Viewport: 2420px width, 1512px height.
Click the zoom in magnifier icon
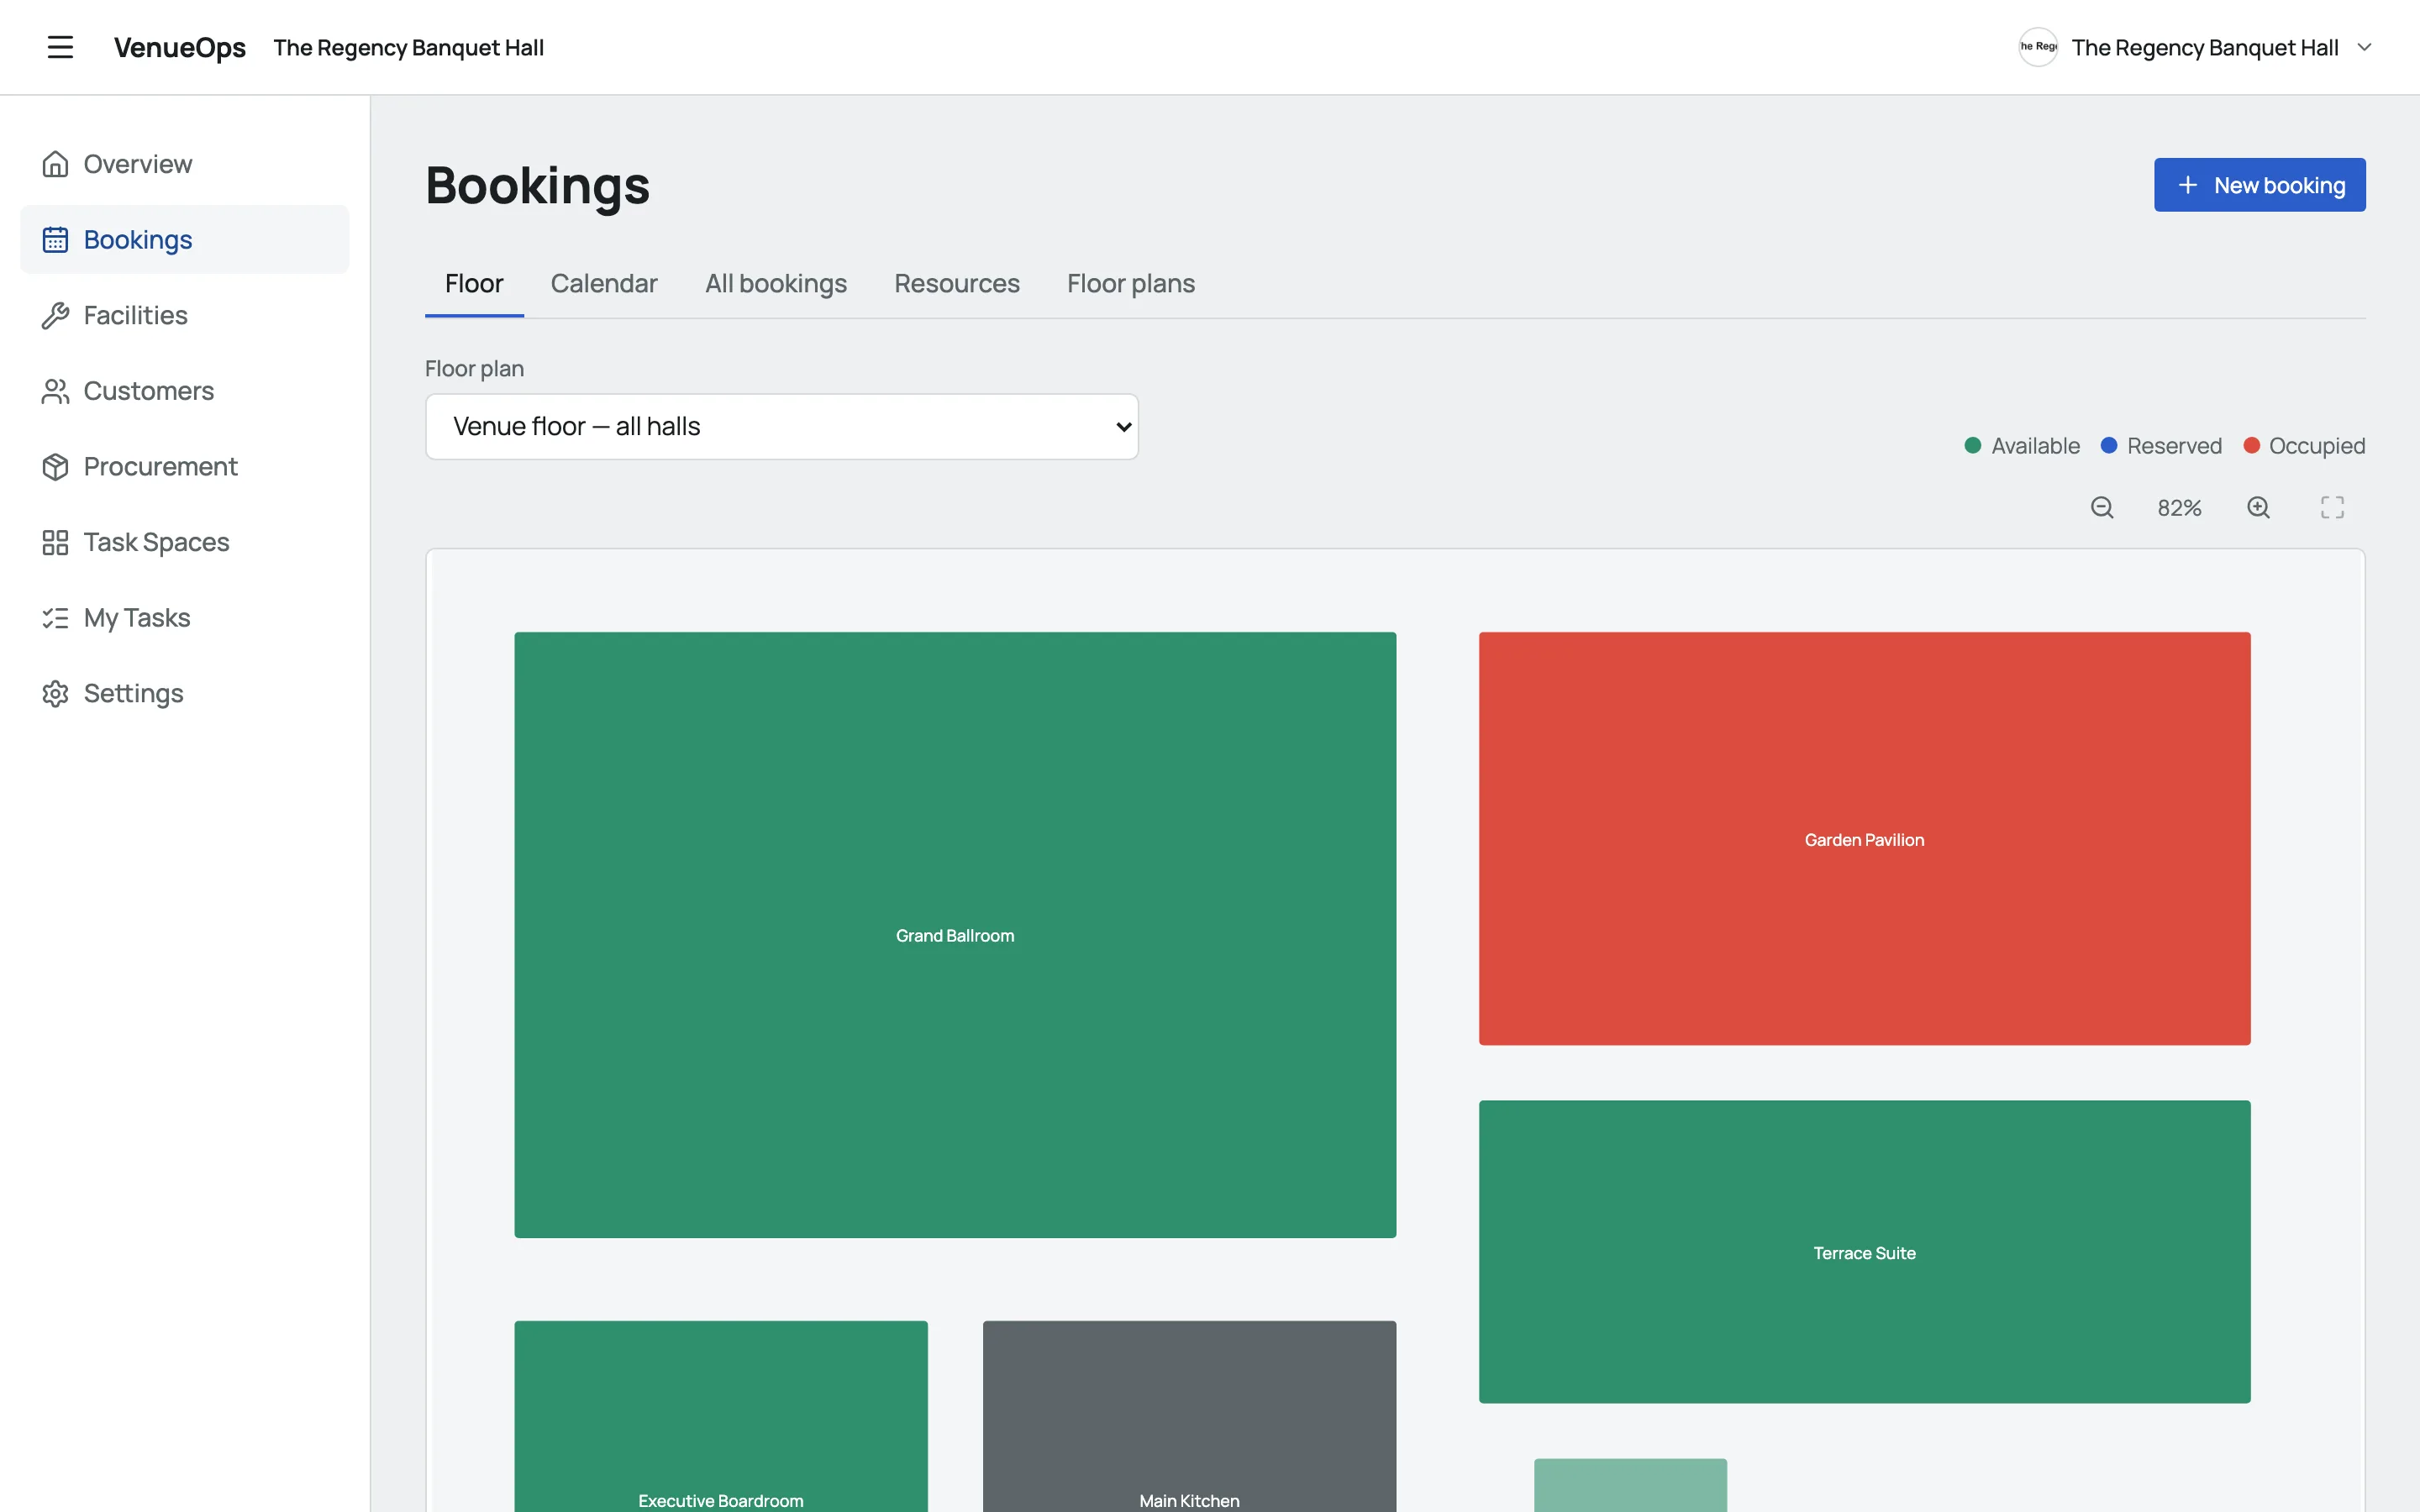pyautogui.click(x=2258, y=508)
